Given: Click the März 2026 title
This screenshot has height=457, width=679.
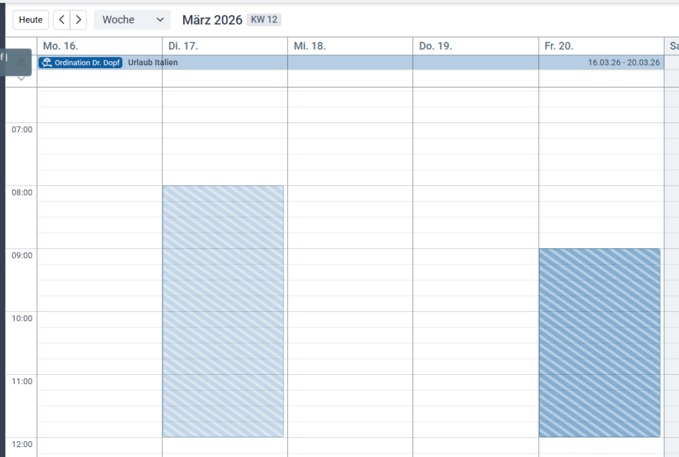Looking at the screenshot, I should (212, 20).
